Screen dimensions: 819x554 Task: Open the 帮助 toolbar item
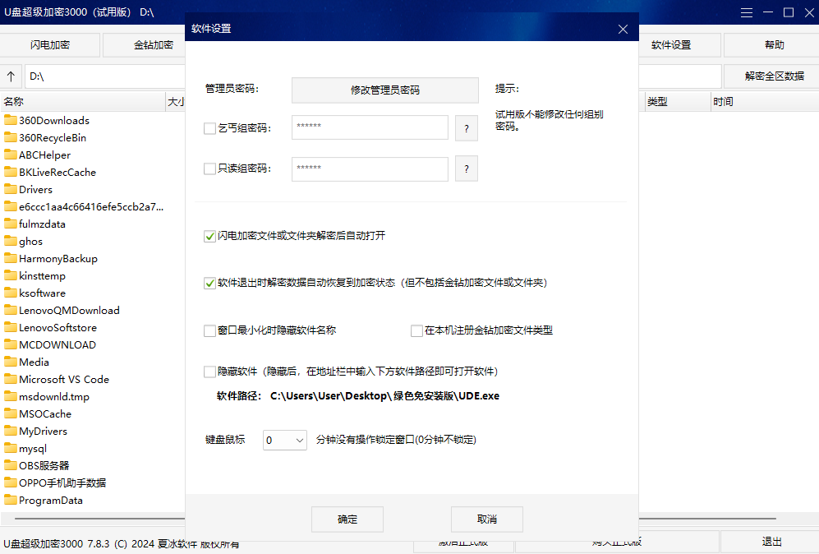pos(774,45)
